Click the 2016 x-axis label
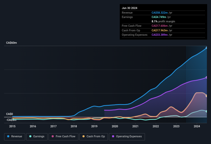 pos(33,126)
